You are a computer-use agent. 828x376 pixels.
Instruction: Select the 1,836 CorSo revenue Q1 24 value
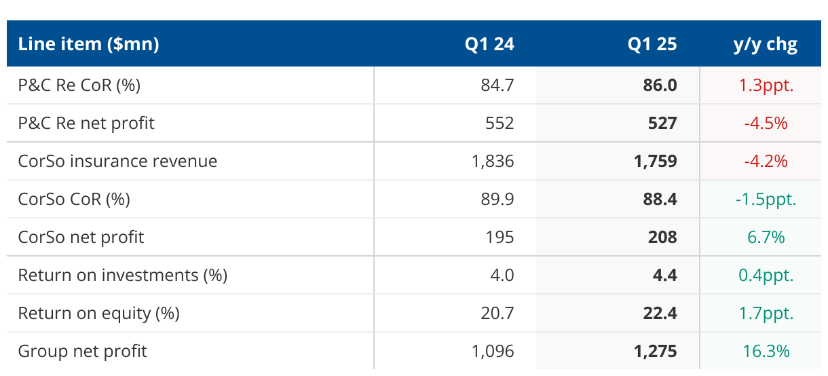[x=493, y=162]
